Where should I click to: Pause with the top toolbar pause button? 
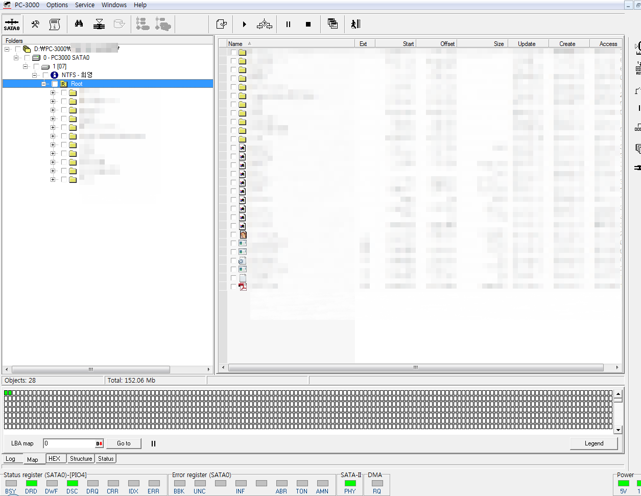click(288, 24)
